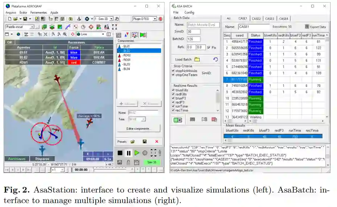Click the red X Presets delete icon
Viewport: 337px width, 207px height.
pos(157,141)
